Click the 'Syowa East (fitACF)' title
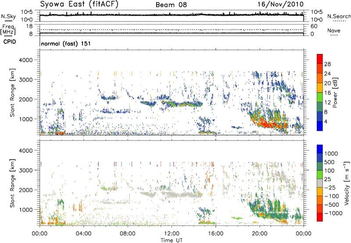The width and height of the screenshot is (351, 243). pos(79,4)
